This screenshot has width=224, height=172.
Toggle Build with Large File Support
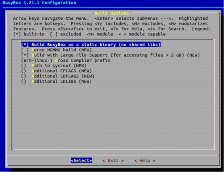click(x=110, y=55)
